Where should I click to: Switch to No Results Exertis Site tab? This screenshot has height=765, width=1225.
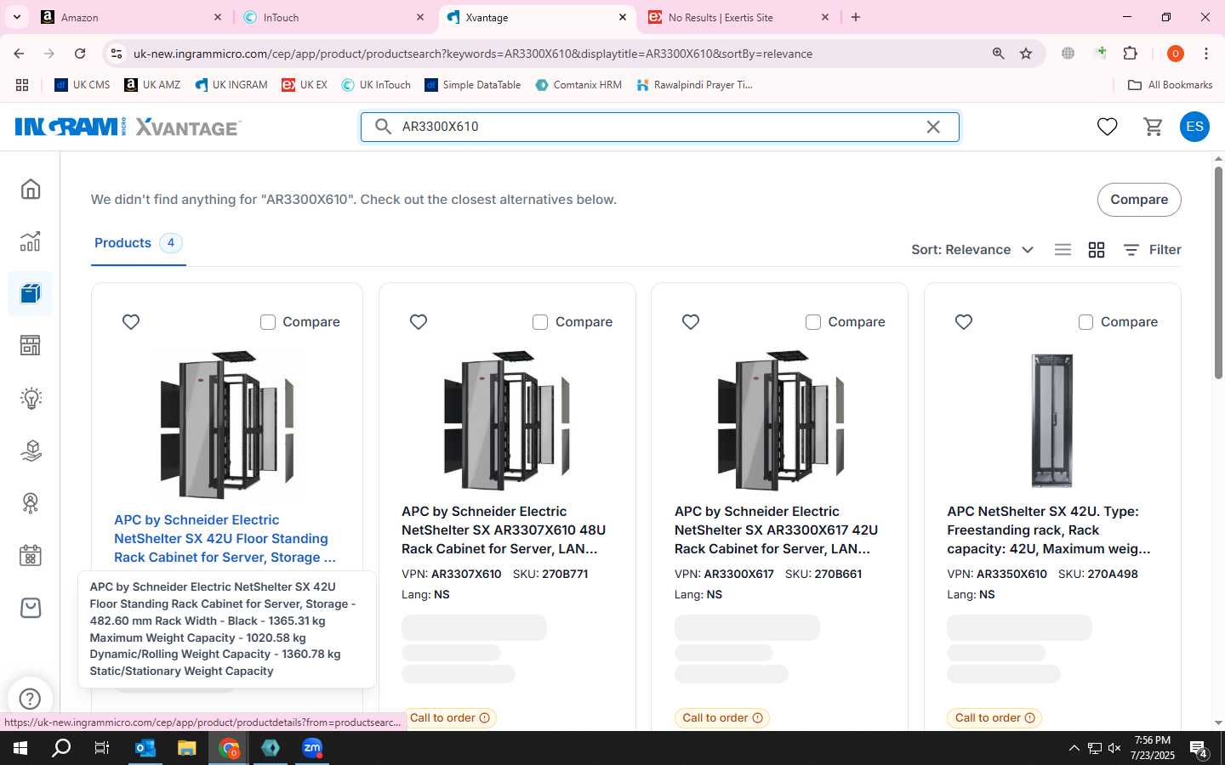click(737, 17)
